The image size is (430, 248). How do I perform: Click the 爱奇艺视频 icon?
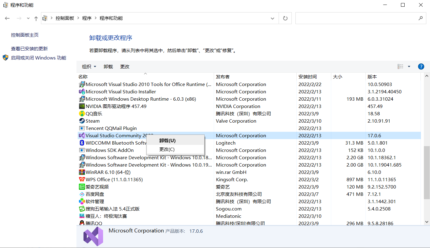[82, 187]
